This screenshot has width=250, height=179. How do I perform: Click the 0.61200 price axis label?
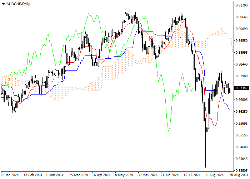point(241,5)
